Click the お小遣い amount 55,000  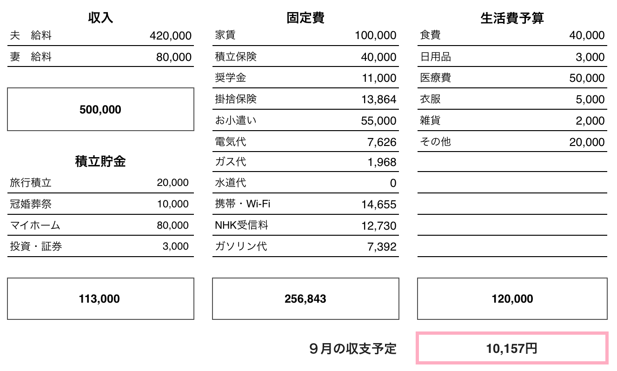[x=378, y=121]
